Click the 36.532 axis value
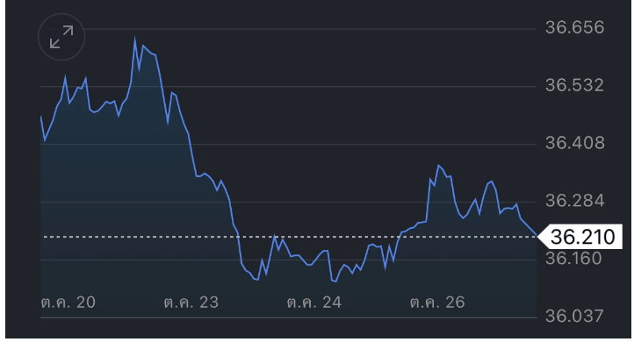634x342 pixels. coord(574,85)
